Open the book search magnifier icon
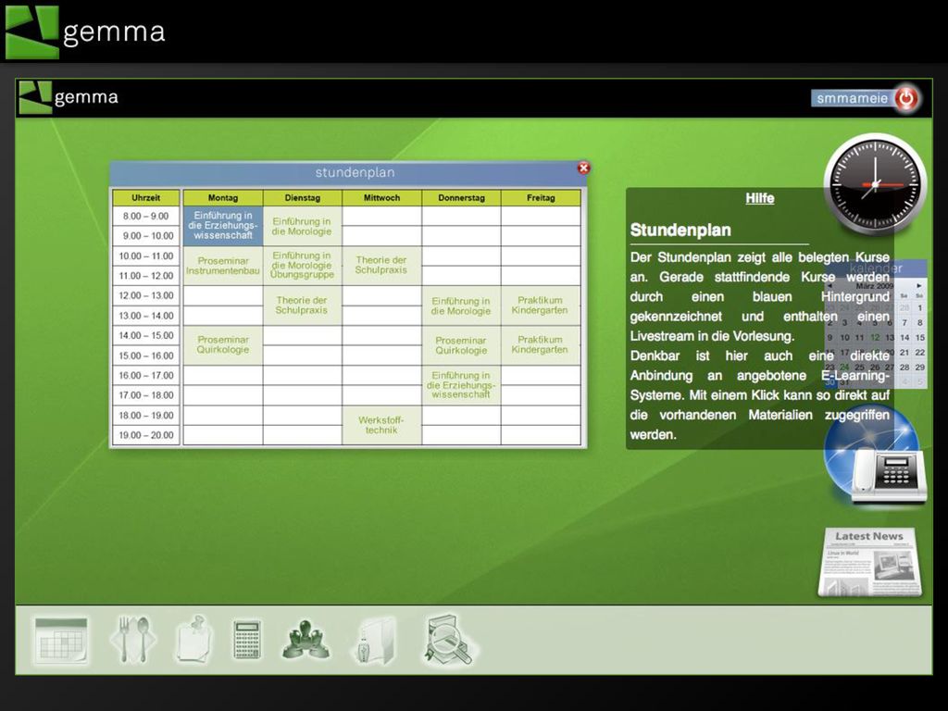948x711 pixels. [x=449, y=641]
